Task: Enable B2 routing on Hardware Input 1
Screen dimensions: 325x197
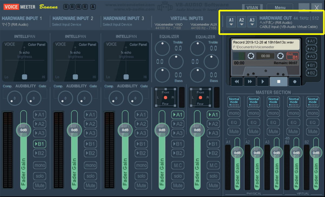Action: click(40, 153)
